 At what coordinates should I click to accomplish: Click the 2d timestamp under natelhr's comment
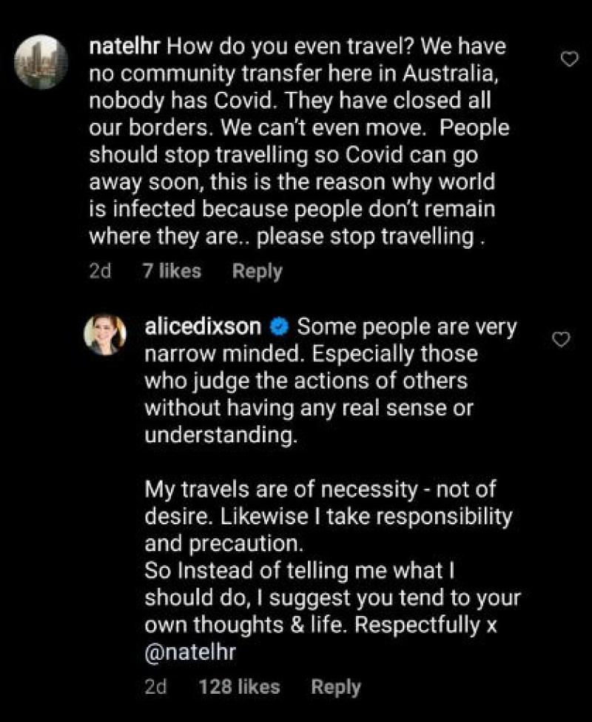point(100,272)
